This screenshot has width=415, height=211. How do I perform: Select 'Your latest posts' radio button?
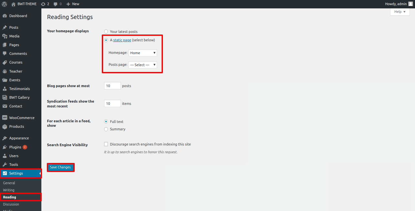coord(106,32)
